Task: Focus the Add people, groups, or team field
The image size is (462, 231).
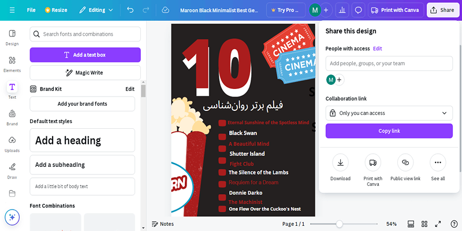Action: (x=389, y=64)
